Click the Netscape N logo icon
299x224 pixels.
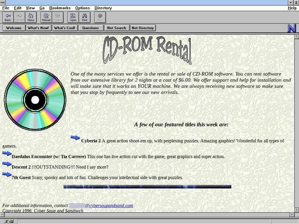[x=292, y=28]
